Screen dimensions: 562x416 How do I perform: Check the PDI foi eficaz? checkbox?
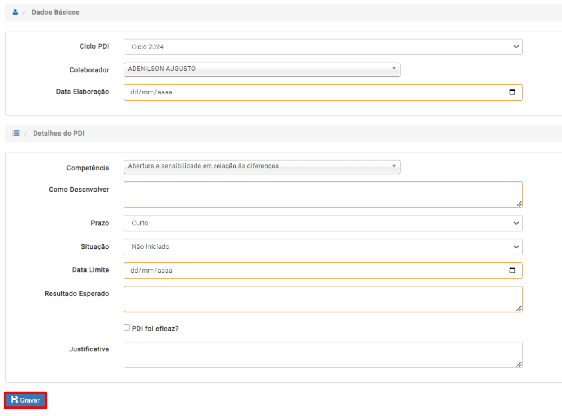click(127, 328)
